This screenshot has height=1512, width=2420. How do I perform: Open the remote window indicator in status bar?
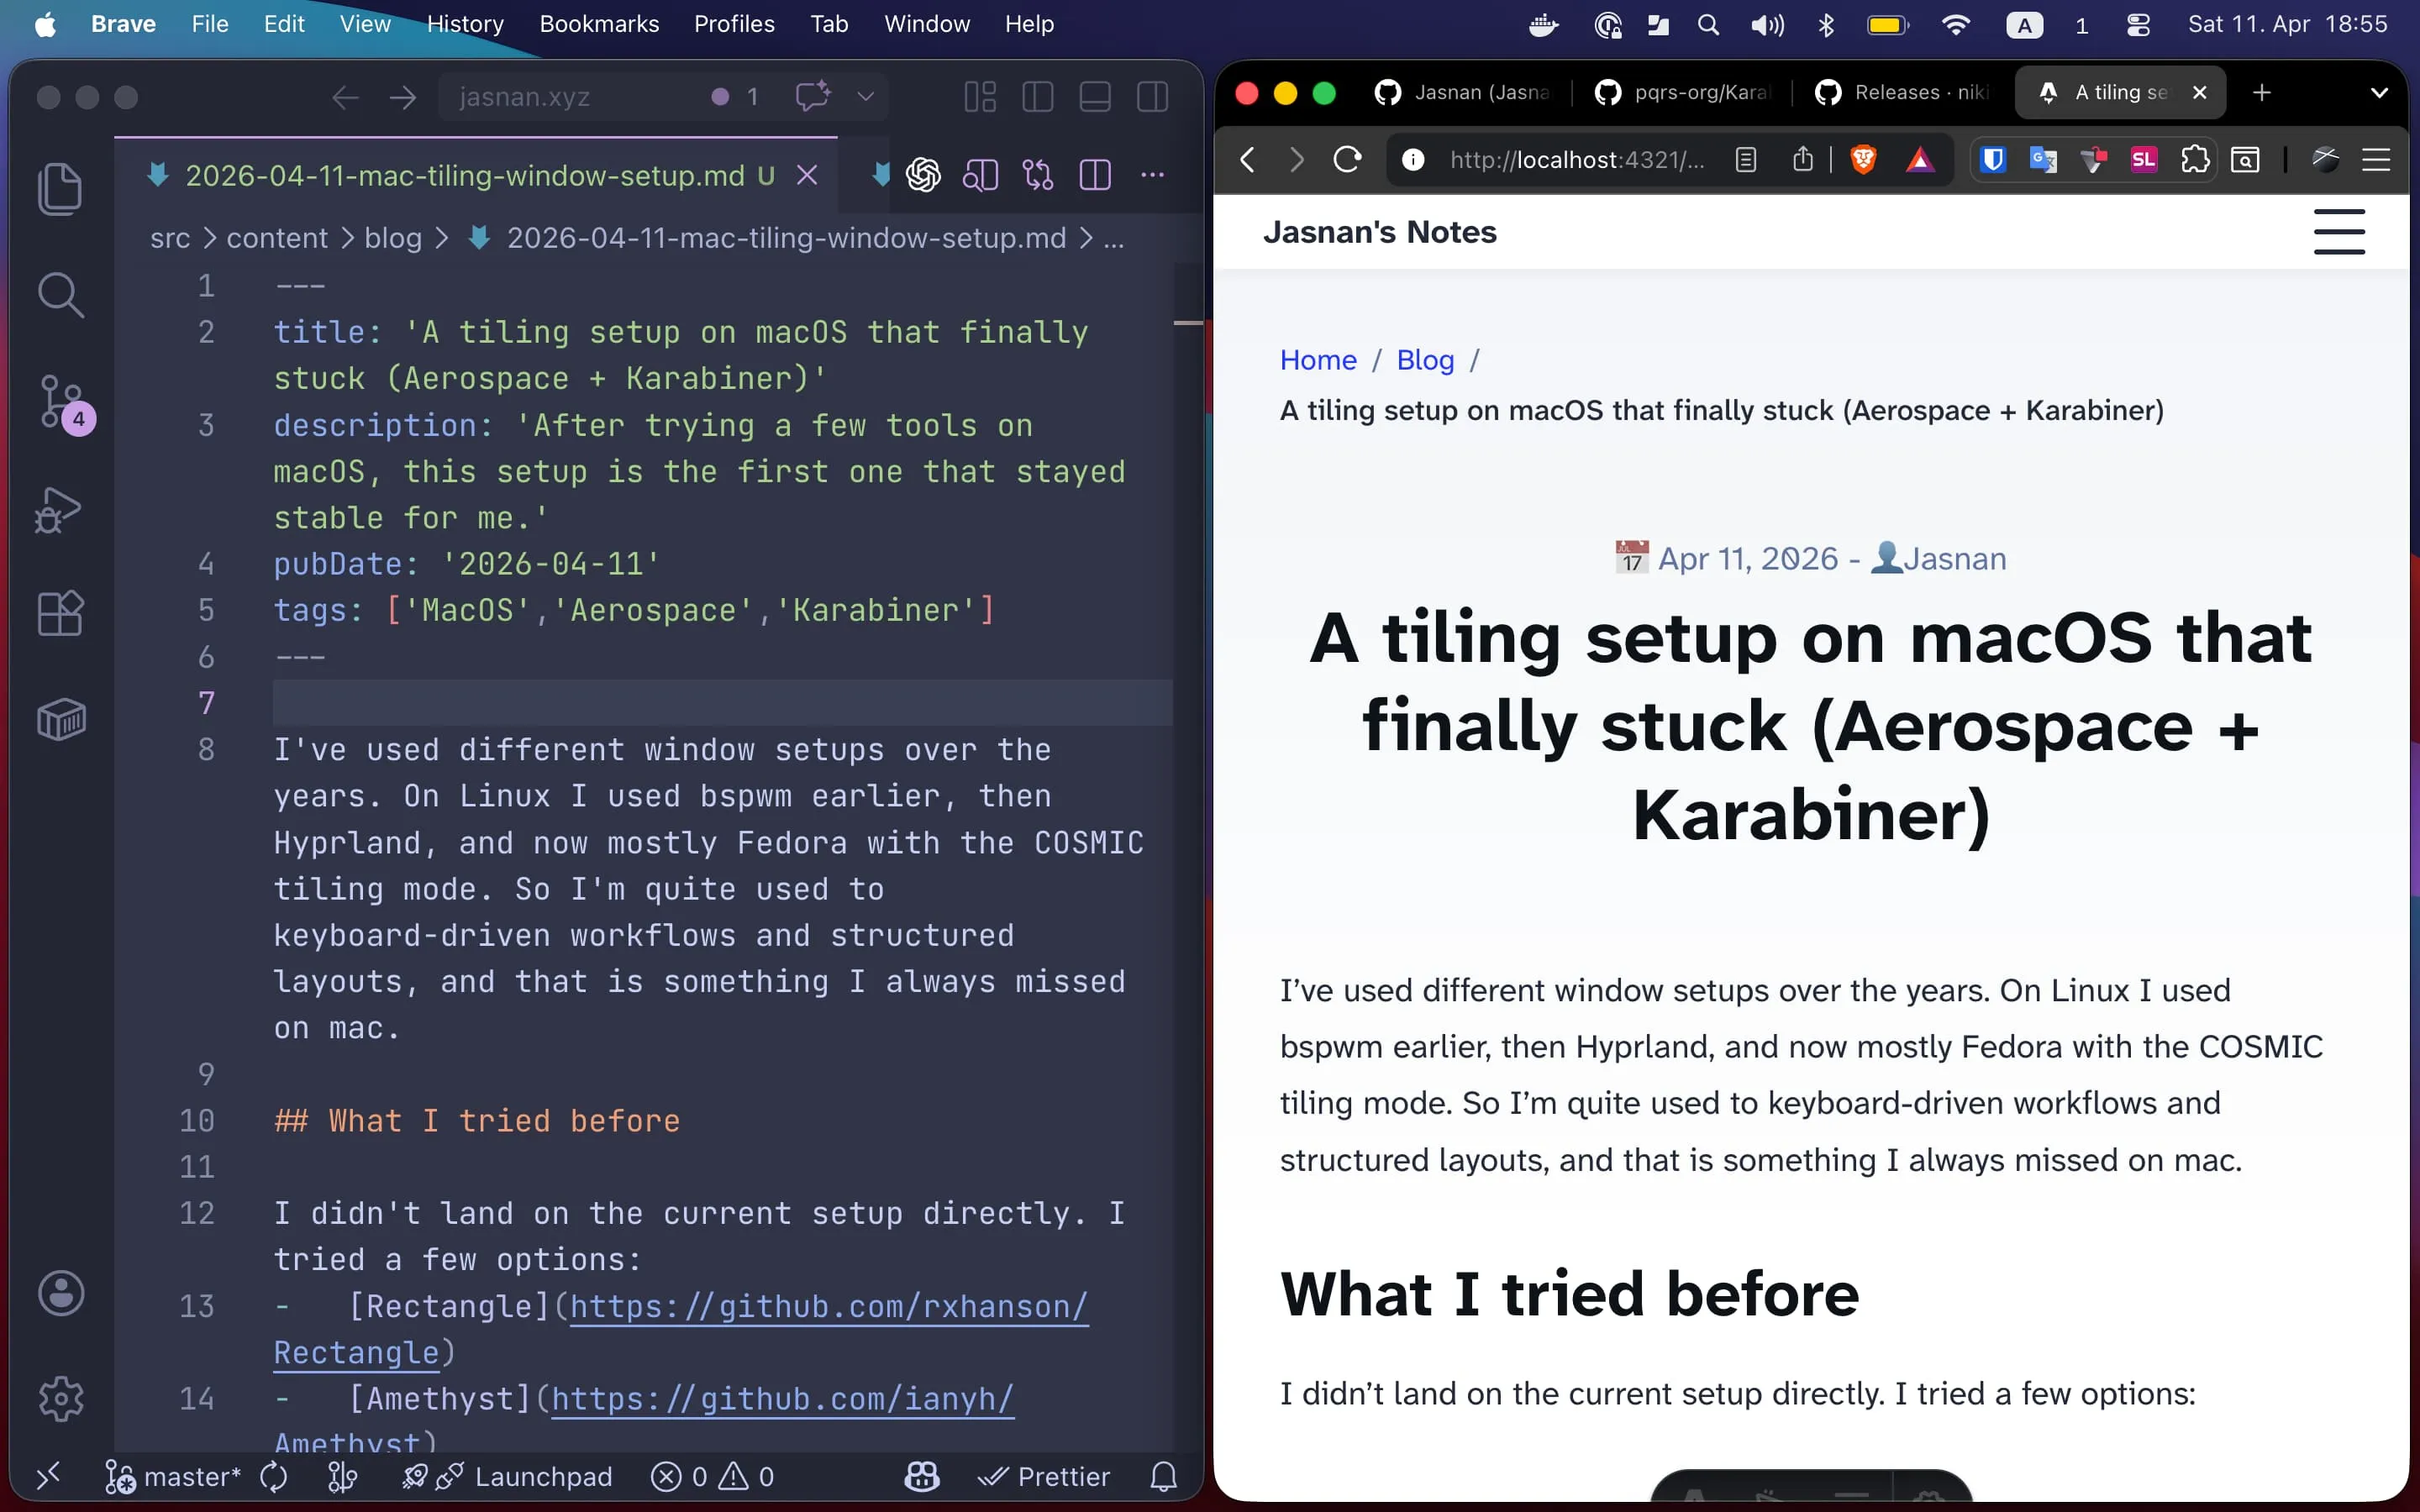click(48, 1476)
